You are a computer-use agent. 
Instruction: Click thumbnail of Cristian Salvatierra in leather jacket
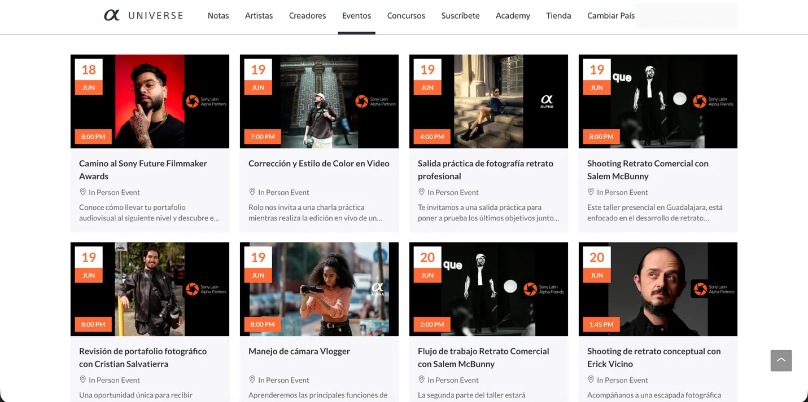point(150,289)
